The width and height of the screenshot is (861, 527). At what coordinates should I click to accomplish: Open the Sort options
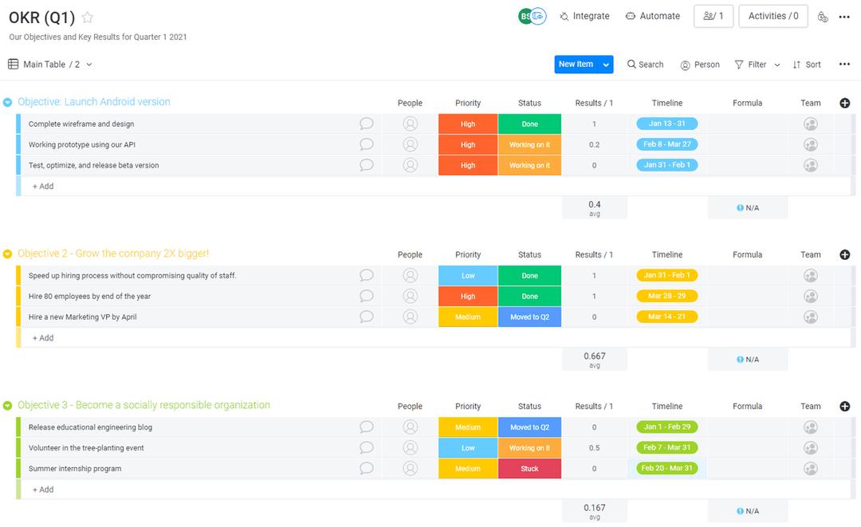pos(808,64)
